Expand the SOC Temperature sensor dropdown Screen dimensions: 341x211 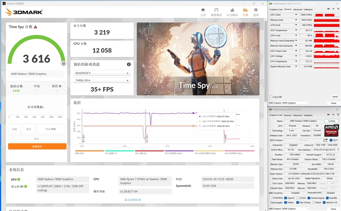point(296,30)
